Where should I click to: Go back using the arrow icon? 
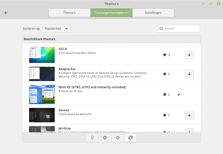(6, 13)
